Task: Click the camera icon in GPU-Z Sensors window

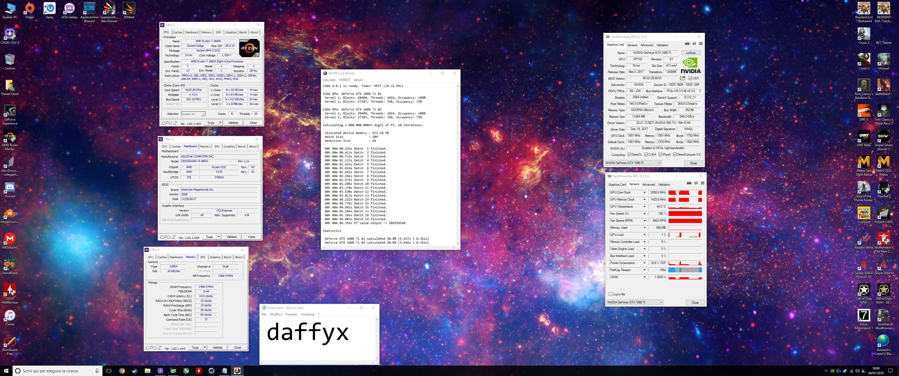Action: click(x=689, y=183)
